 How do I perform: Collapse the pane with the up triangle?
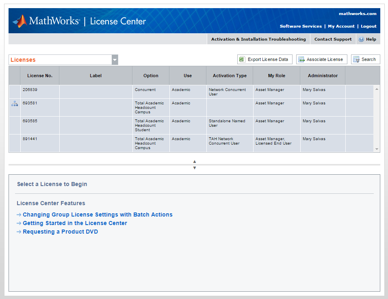coord(195,162)
